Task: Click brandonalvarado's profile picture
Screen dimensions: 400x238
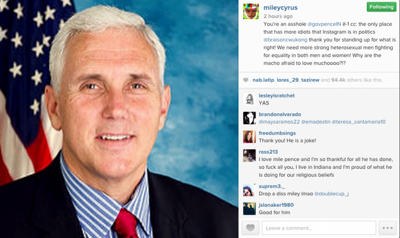Action: click(x=249, y=118)
